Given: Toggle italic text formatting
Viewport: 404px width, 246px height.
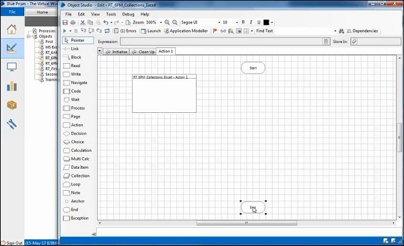Looking at the screenshot, I should pyautogui.click(x=250, y=22).
